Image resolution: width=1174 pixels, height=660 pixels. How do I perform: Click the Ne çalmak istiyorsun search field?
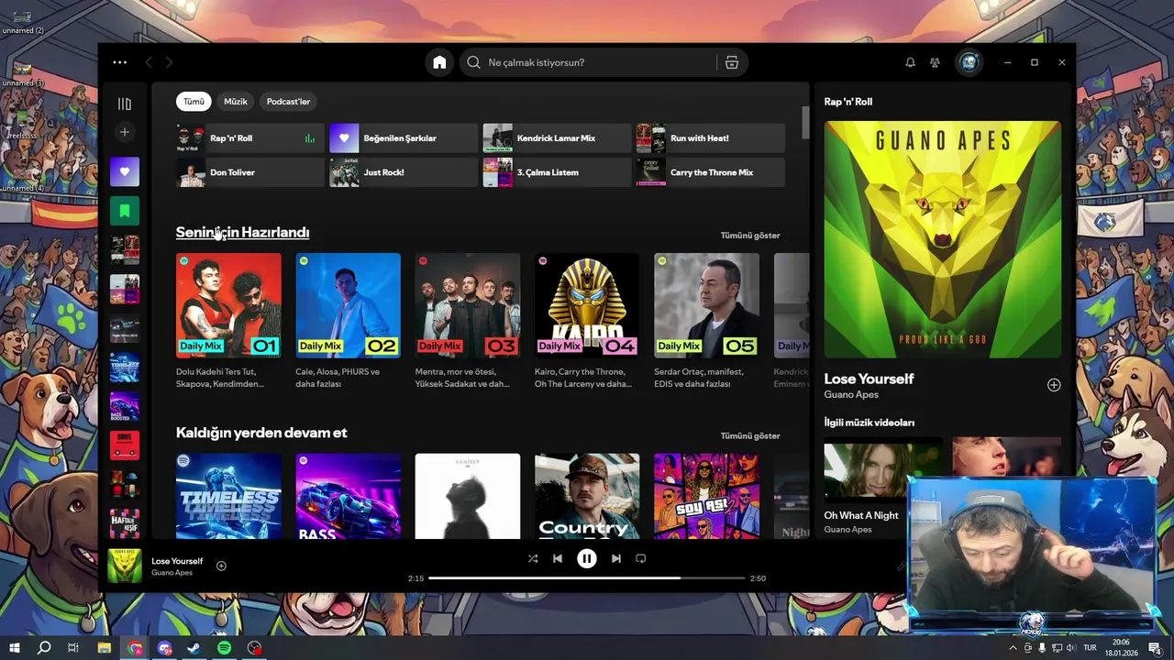[x=596, y=62]
